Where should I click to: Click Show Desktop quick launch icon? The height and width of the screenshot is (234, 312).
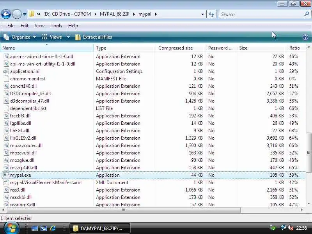(35, 228)
